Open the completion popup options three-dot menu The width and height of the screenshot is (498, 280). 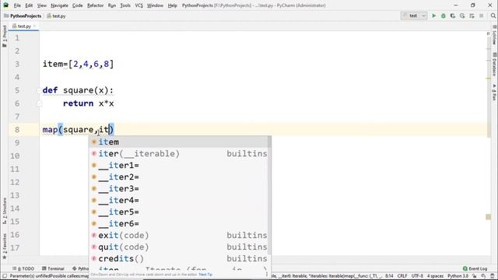coord(266,275)
